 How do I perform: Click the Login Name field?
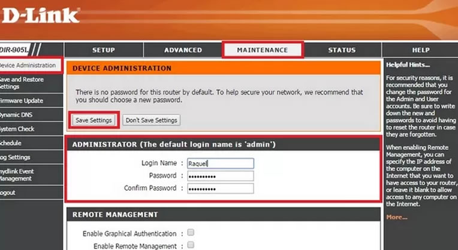tap(220, 163)
